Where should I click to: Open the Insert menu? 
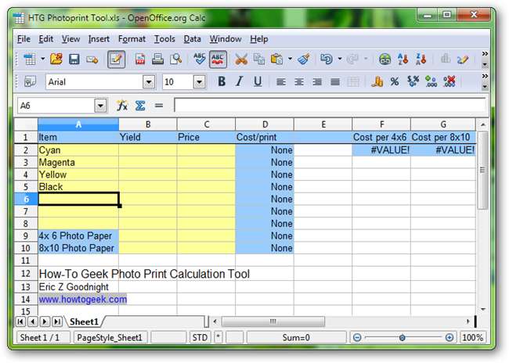[x=99, y=39]
